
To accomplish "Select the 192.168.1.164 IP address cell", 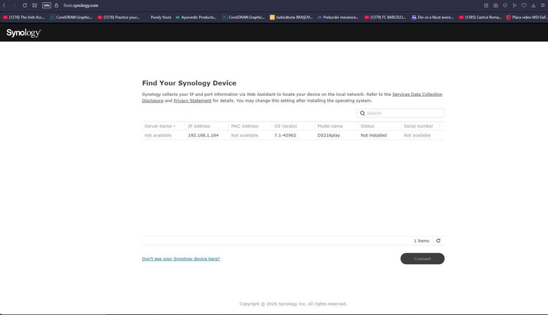I will pos(203,135).
